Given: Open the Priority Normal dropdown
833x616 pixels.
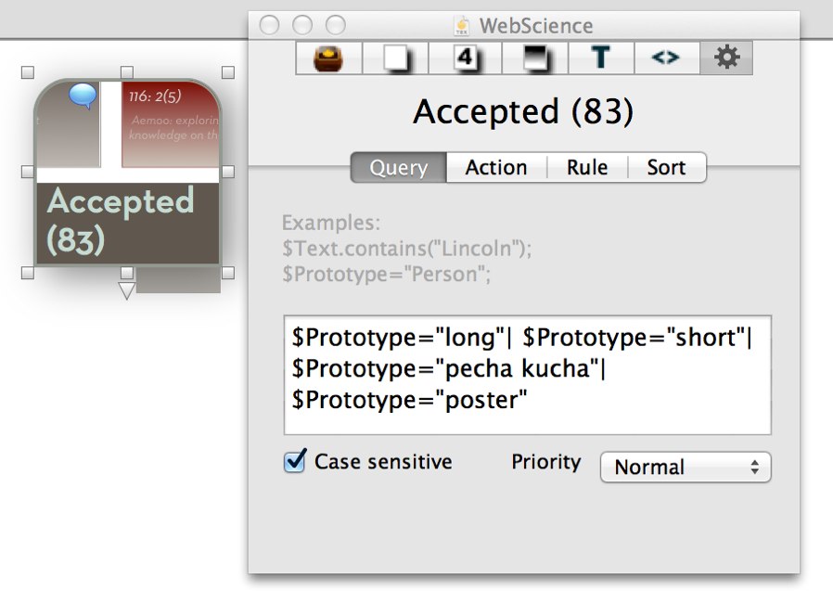Looking at the screenshot, I should click(x=686, y=468).
